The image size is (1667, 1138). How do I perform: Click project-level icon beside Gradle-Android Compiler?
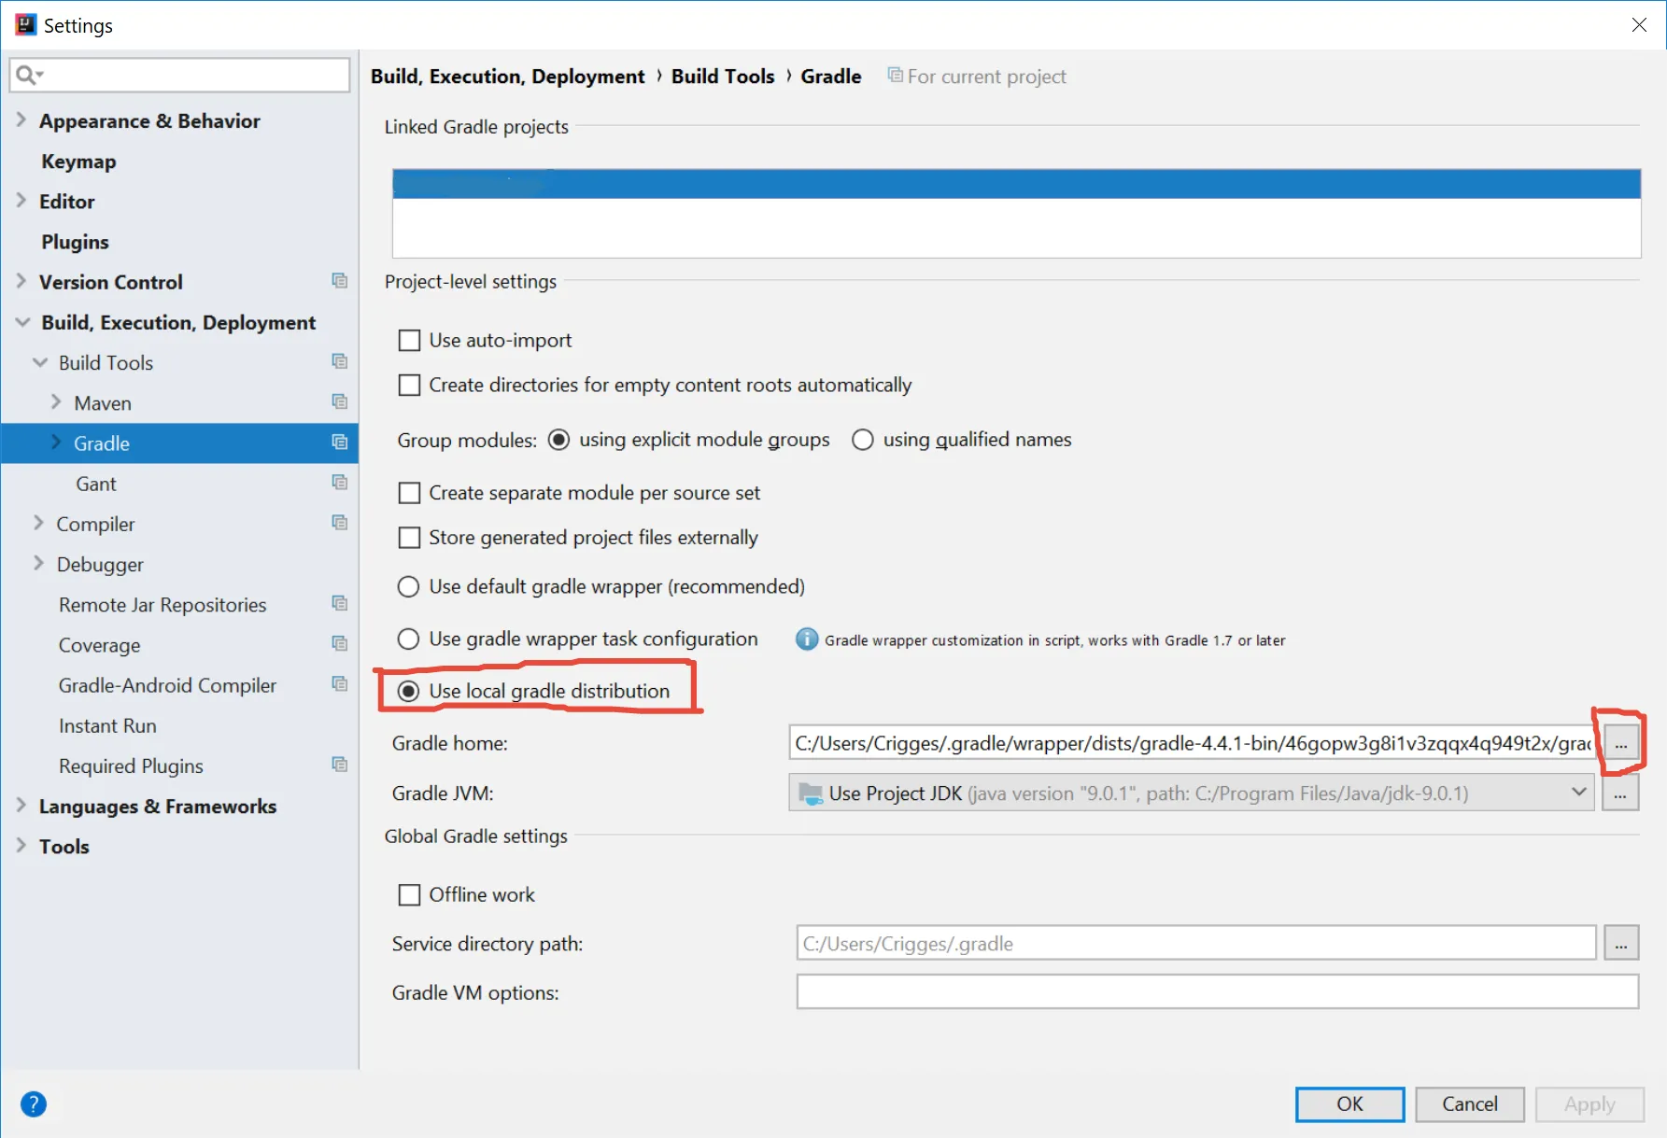point(340,684)
